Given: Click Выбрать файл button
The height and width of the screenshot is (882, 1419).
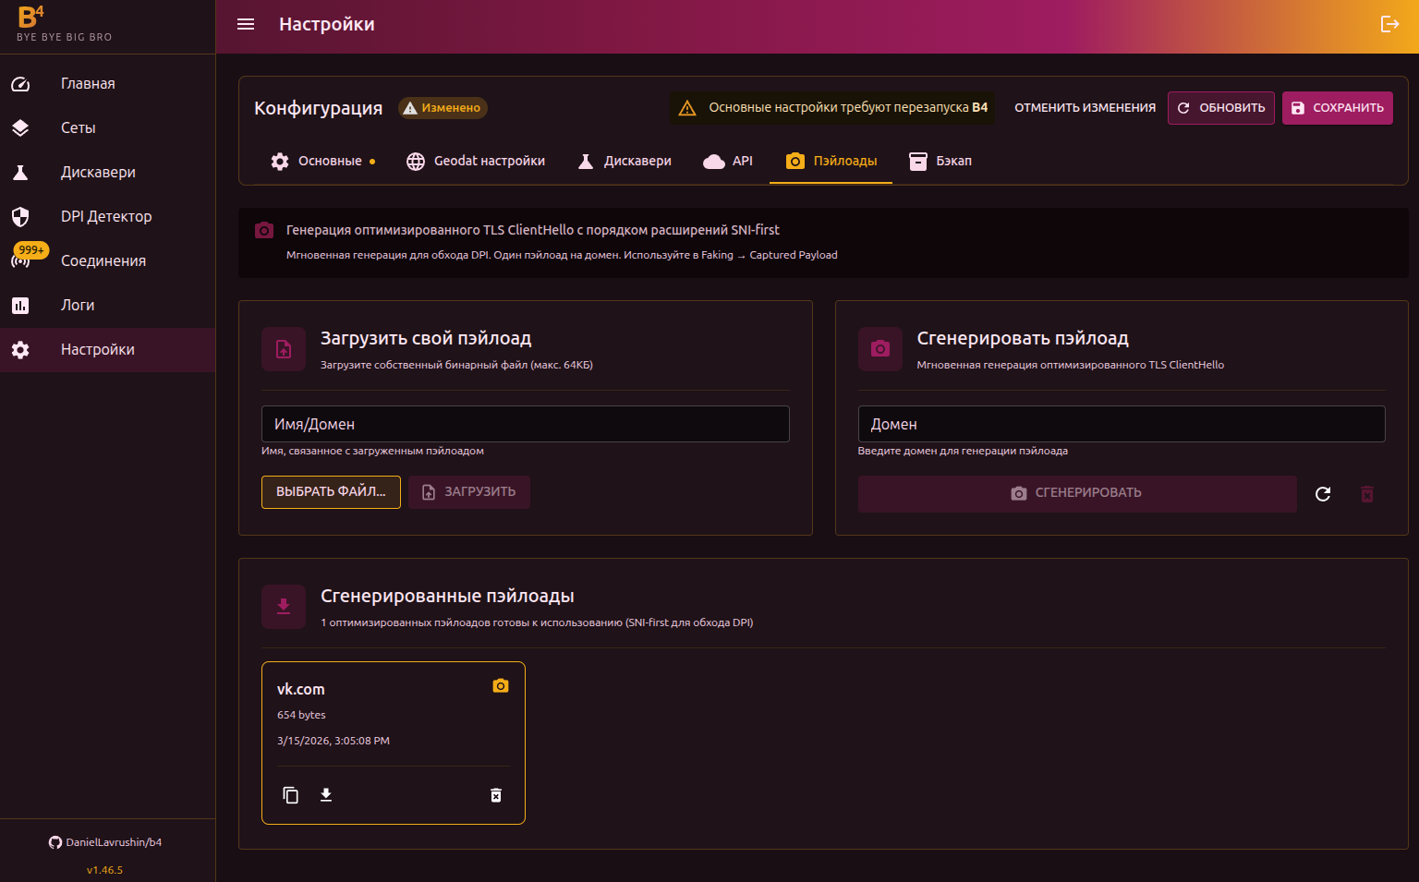Looking at the screenshot, I should click(331, 492).
